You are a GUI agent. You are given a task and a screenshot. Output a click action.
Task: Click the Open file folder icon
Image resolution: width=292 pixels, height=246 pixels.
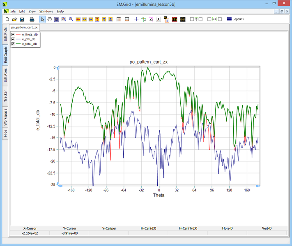[14, 19]
